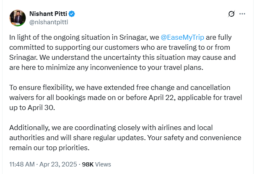The width and height of the screenshot is (254, 174).
Task: Click the Apr 23, 2025 date
Action: point(58,164)
